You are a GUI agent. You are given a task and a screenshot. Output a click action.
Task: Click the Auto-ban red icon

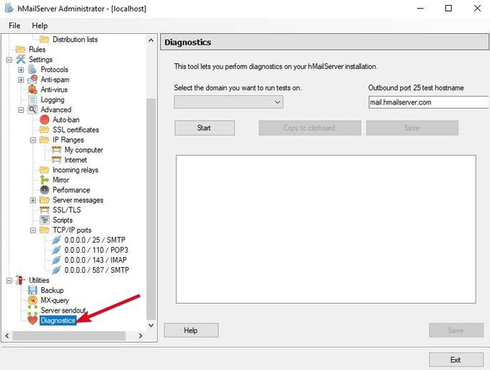tap(45, 120)
